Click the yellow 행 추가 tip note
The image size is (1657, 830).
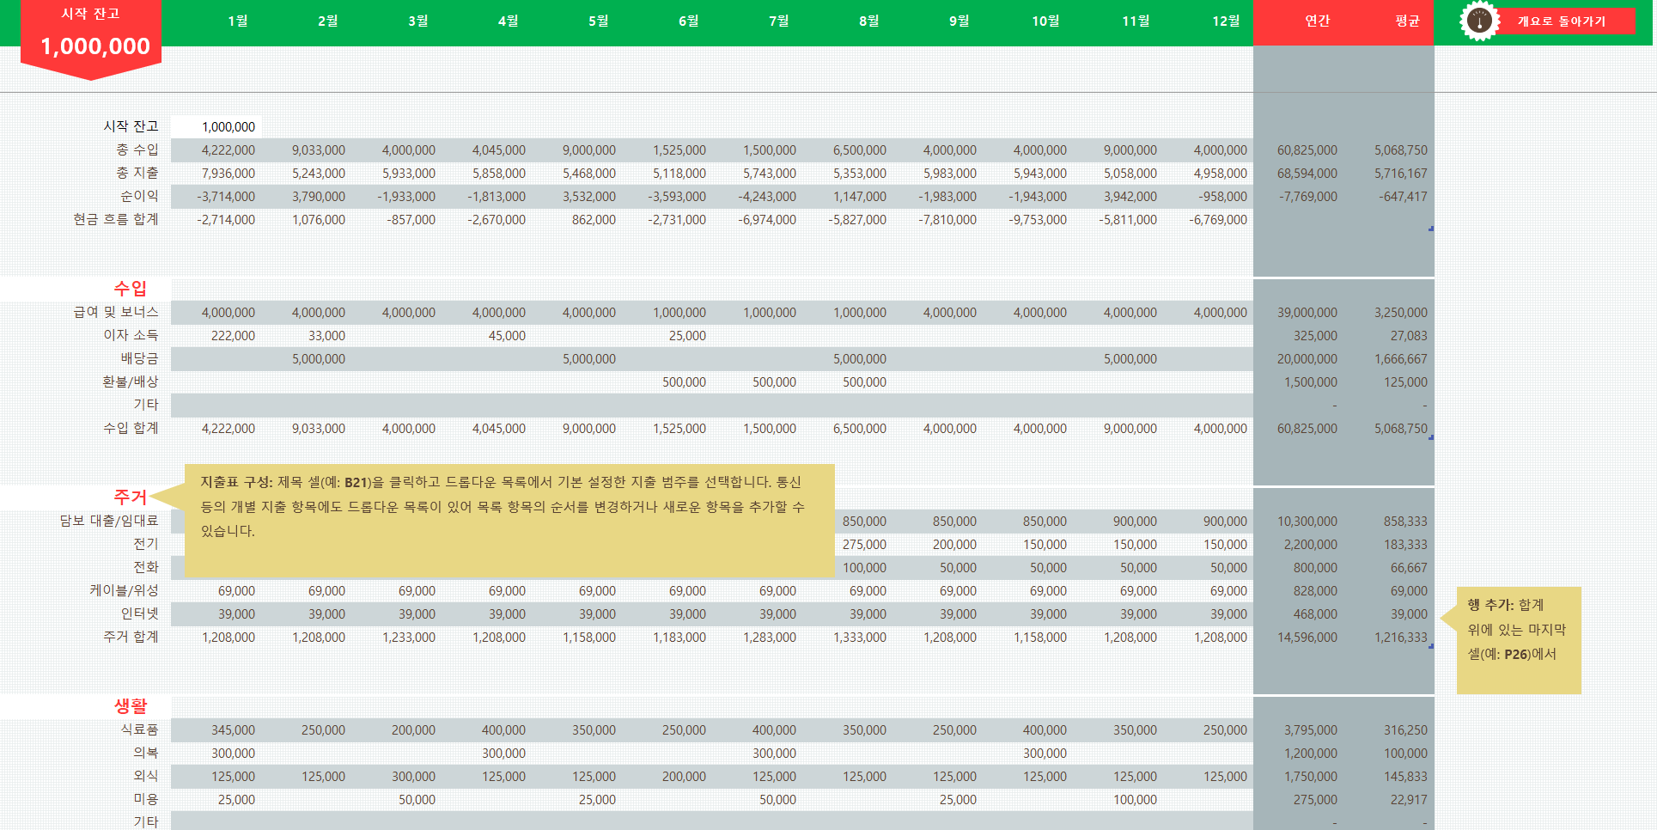1519,640
